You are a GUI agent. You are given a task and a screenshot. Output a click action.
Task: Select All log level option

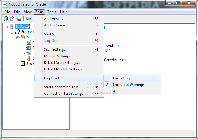(x=132, y=91)
